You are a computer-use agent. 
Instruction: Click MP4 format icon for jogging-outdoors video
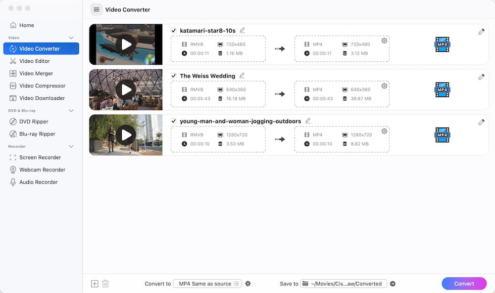[442, 135]
